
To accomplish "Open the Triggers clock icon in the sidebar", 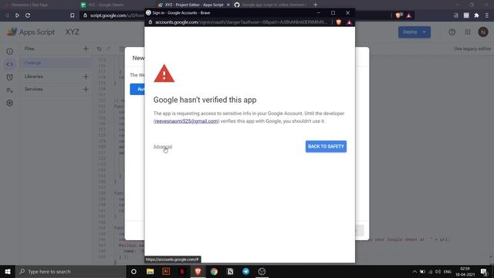I will pyautogui.click(x=10, y=77).
